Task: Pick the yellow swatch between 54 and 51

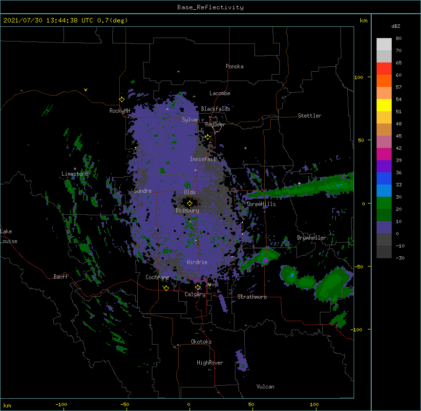Action: point(384,105)
